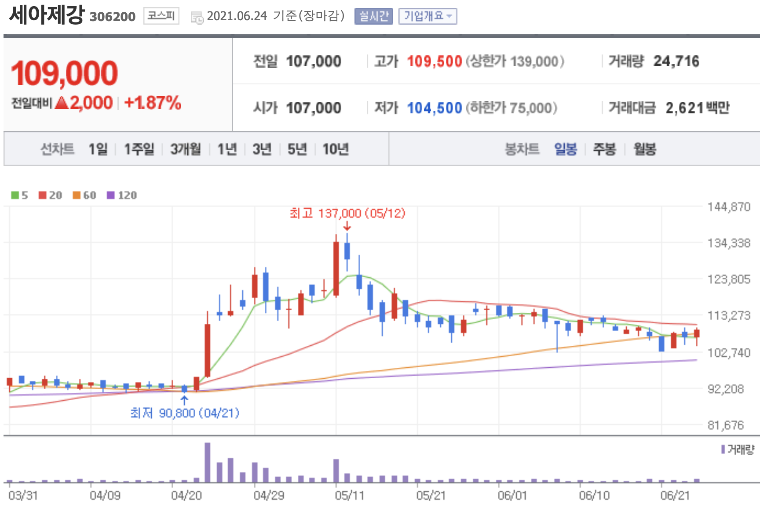Click the 06/01 date axis label
The width and height of the screenshot is (760, 507).
pos(512,496)
